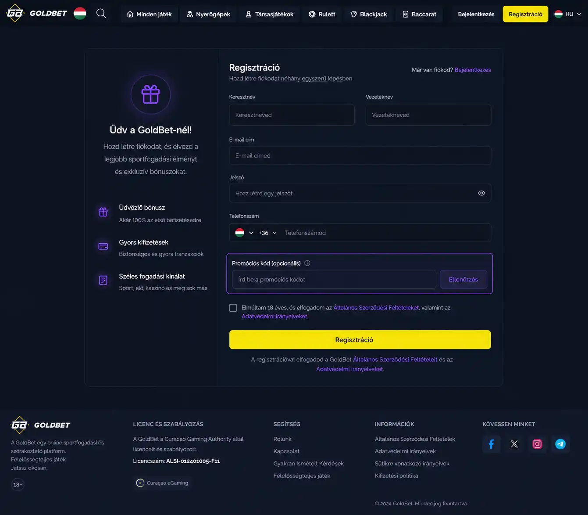Check the 18 éves terms acceptance checkbox
Screen dimensions: 588x515
(x=233, y=308)
